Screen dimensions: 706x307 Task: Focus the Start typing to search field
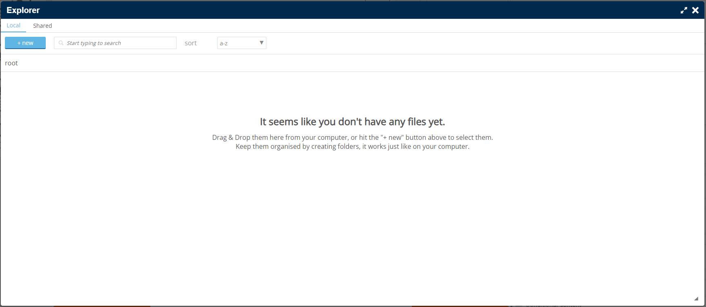click(x=115, y=43)
